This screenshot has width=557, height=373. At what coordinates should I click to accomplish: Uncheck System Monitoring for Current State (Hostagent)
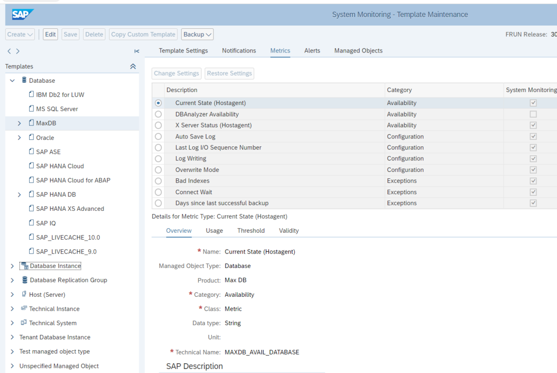pyautogui.click(x=533, y=103)
